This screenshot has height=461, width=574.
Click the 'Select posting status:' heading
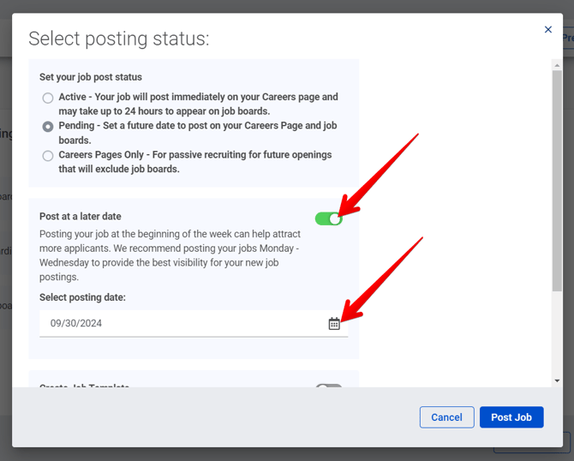tap(119, 39)
